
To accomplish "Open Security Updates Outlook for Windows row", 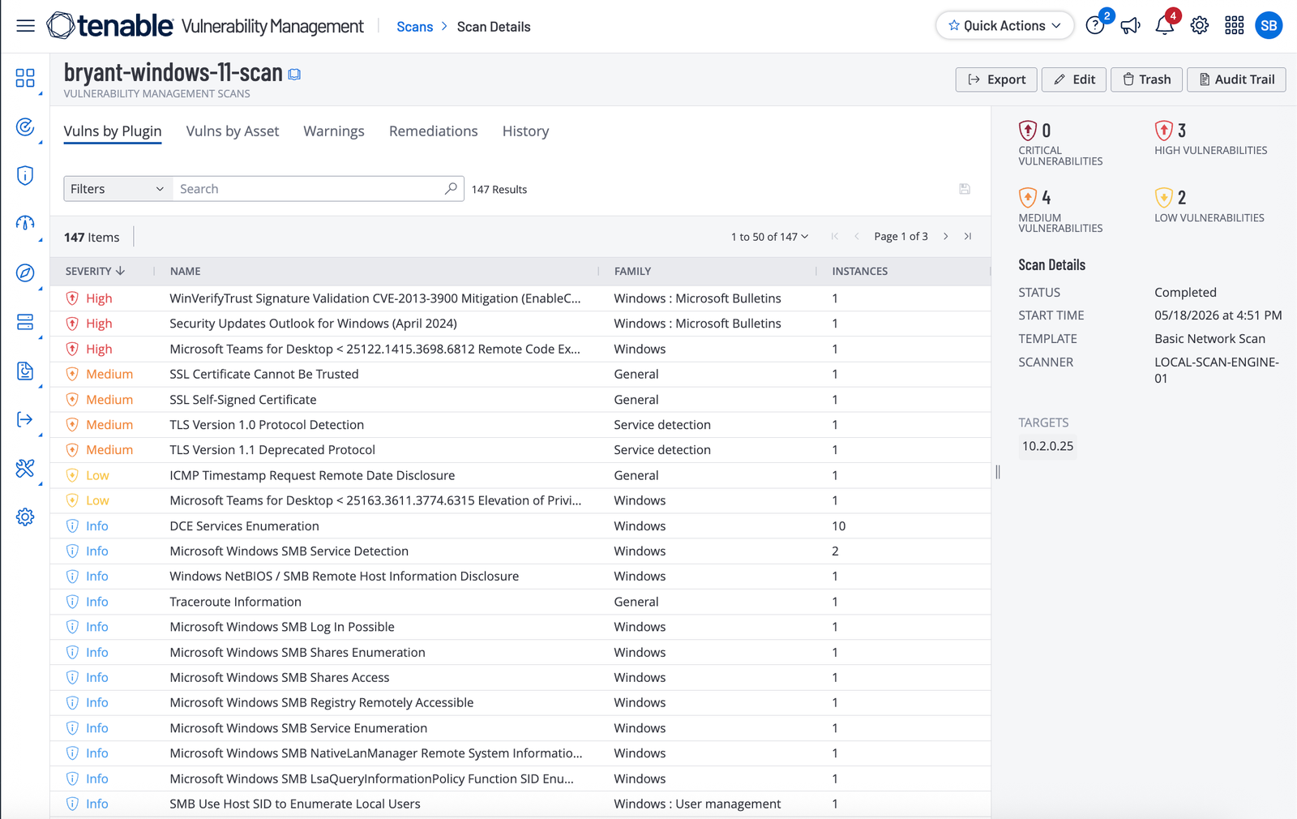I will point(520,324).
